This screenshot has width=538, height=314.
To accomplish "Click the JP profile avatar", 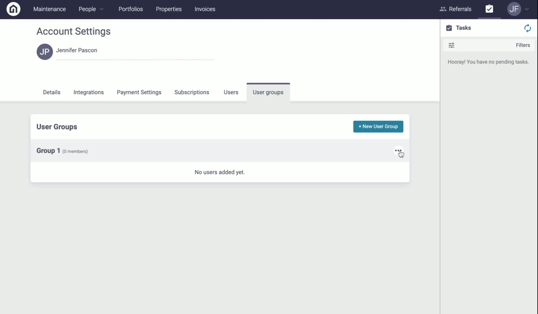I will click(45, 52).
